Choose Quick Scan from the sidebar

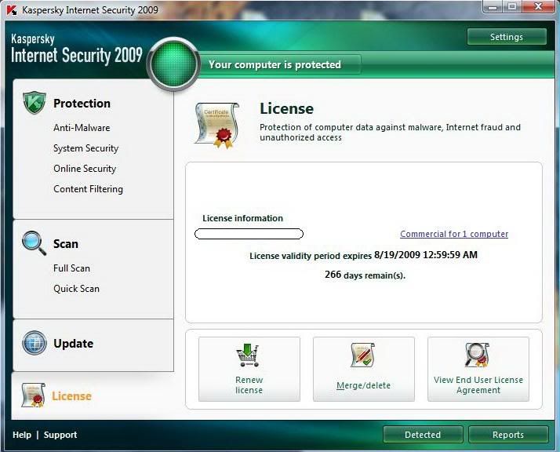[x=76, y=289]
